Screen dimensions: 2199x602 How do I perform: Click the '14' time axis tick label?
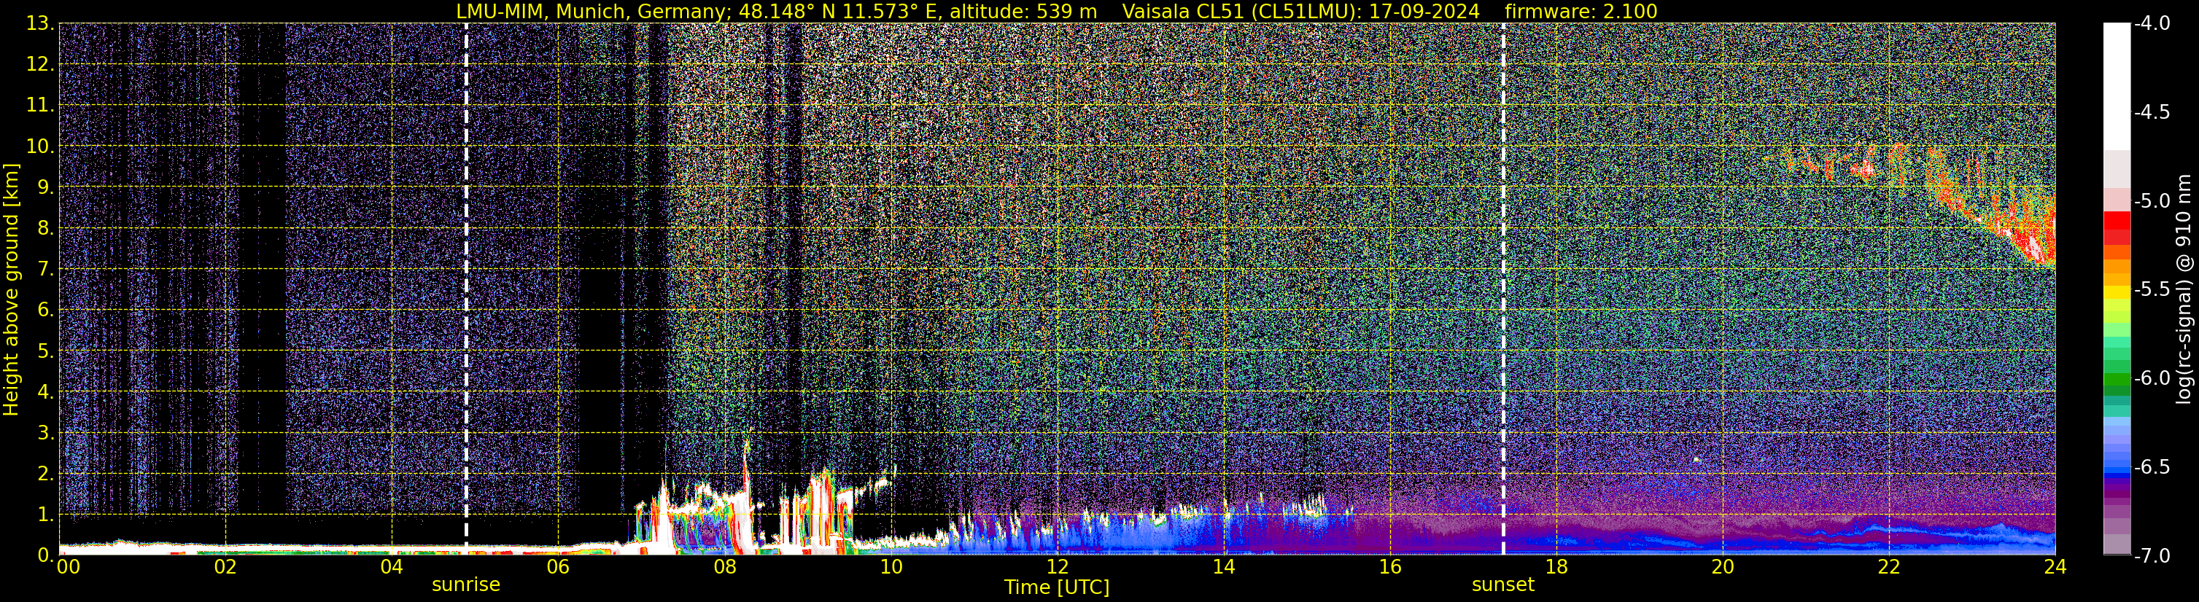(1223, 568)
